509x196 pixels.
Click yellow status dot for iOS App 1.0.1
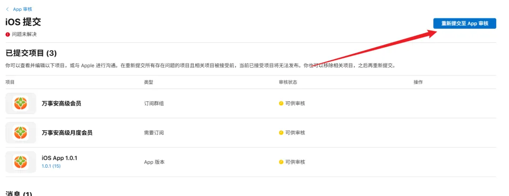(281, 162)
